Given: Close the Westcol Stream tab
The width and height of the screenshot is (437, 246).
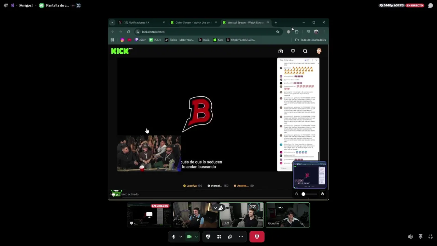Looking at the screenshot, I should point(268,23).
